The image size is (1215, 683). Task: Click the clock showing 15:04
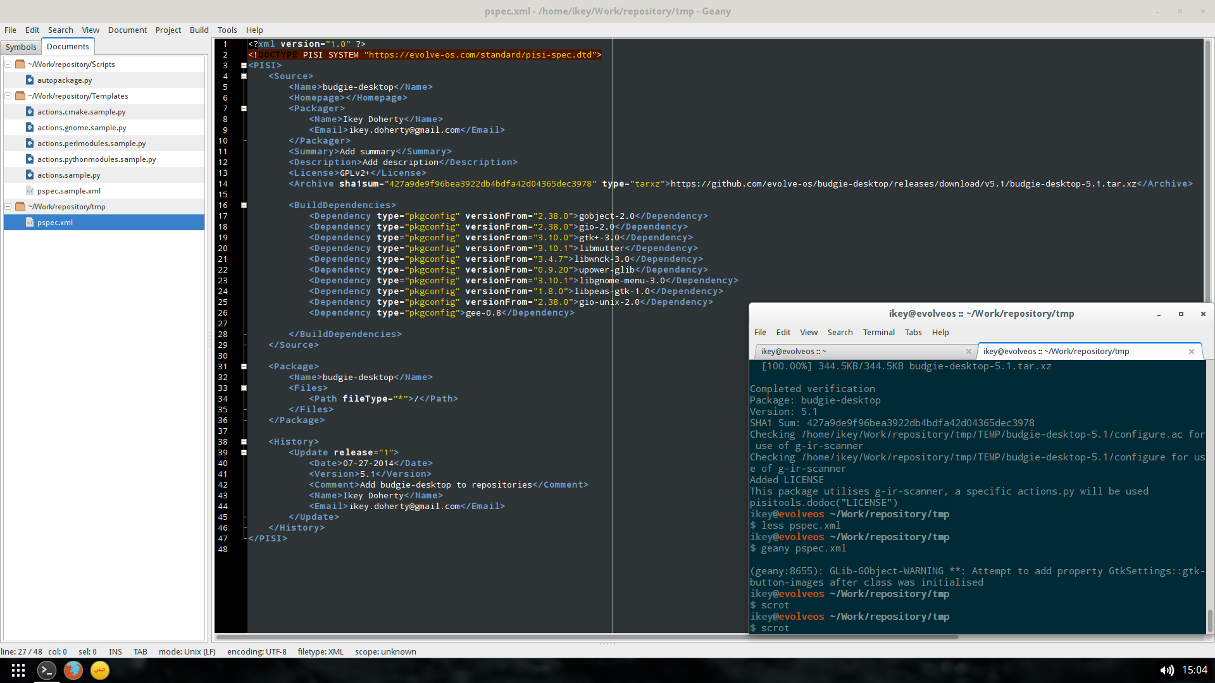pyautogui.click(x=1194, y=670)
